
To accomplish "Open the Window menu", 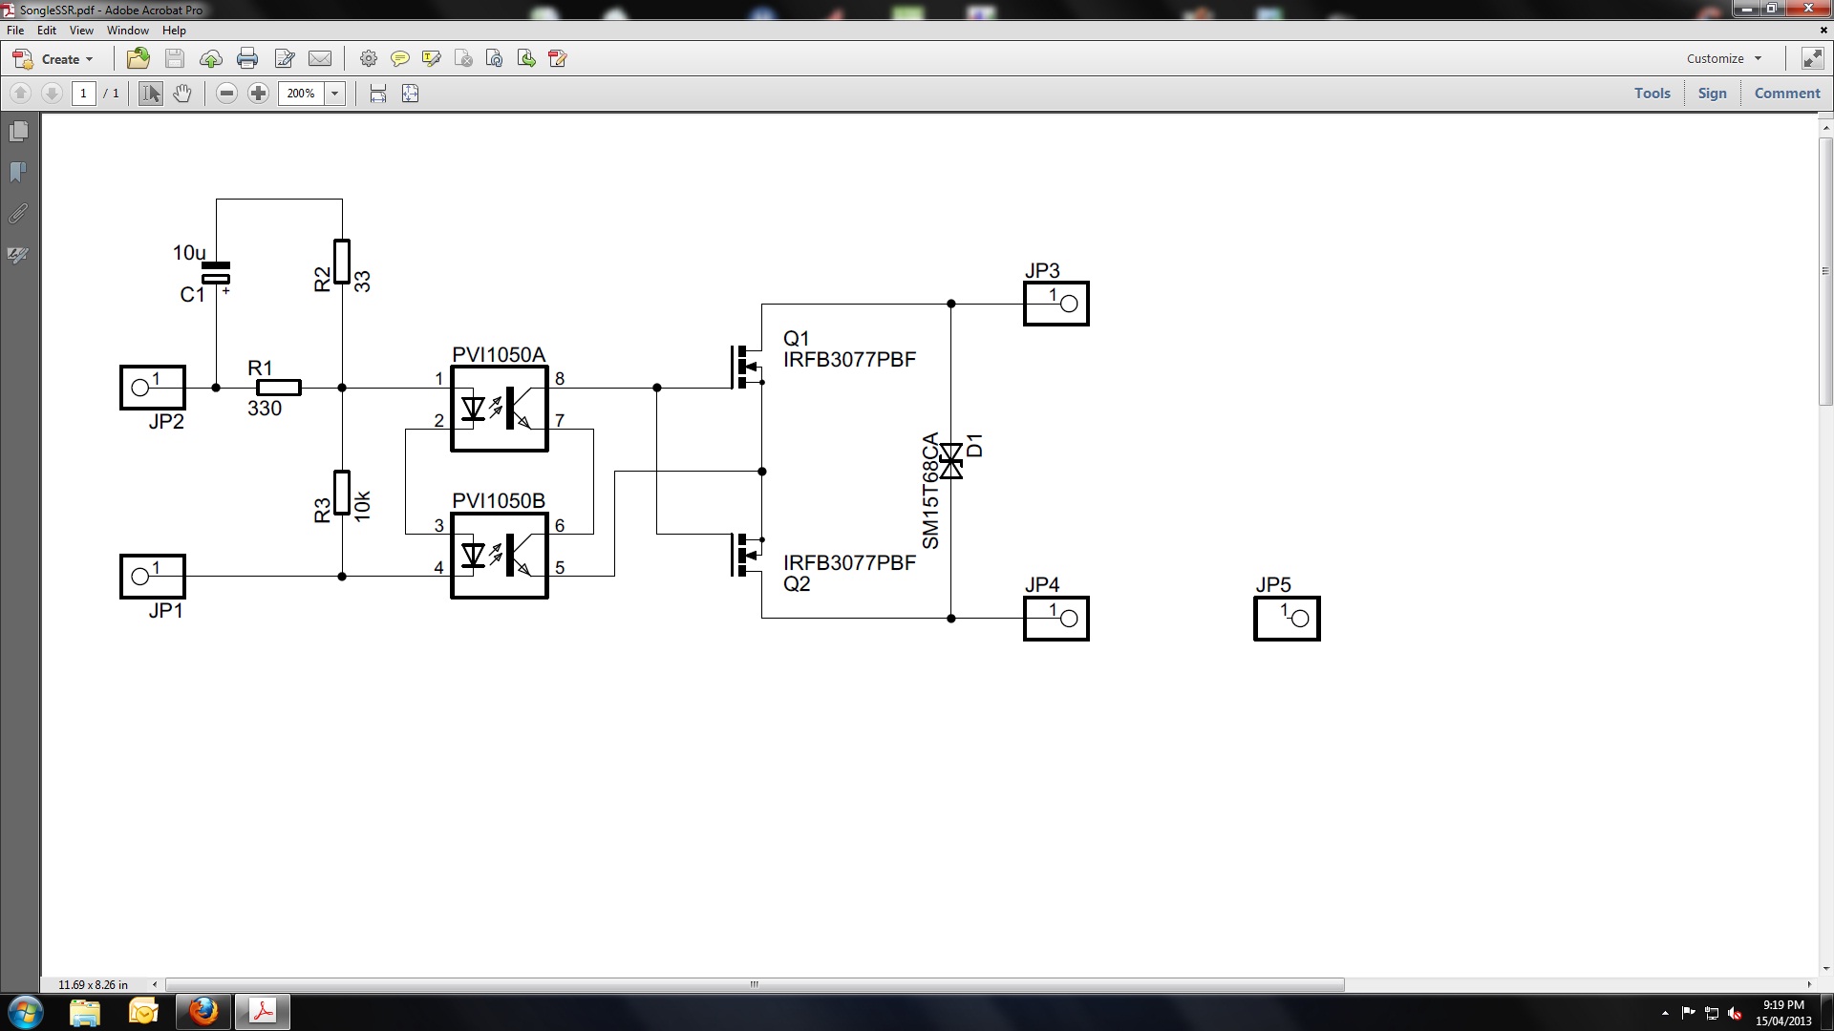I will click(127, 31).
